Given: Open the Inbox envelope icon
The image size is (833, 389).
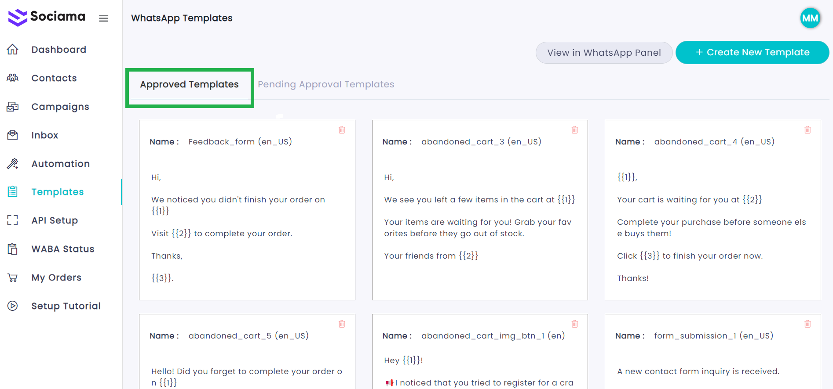Looking at the screenshot, I should point(13,135).
